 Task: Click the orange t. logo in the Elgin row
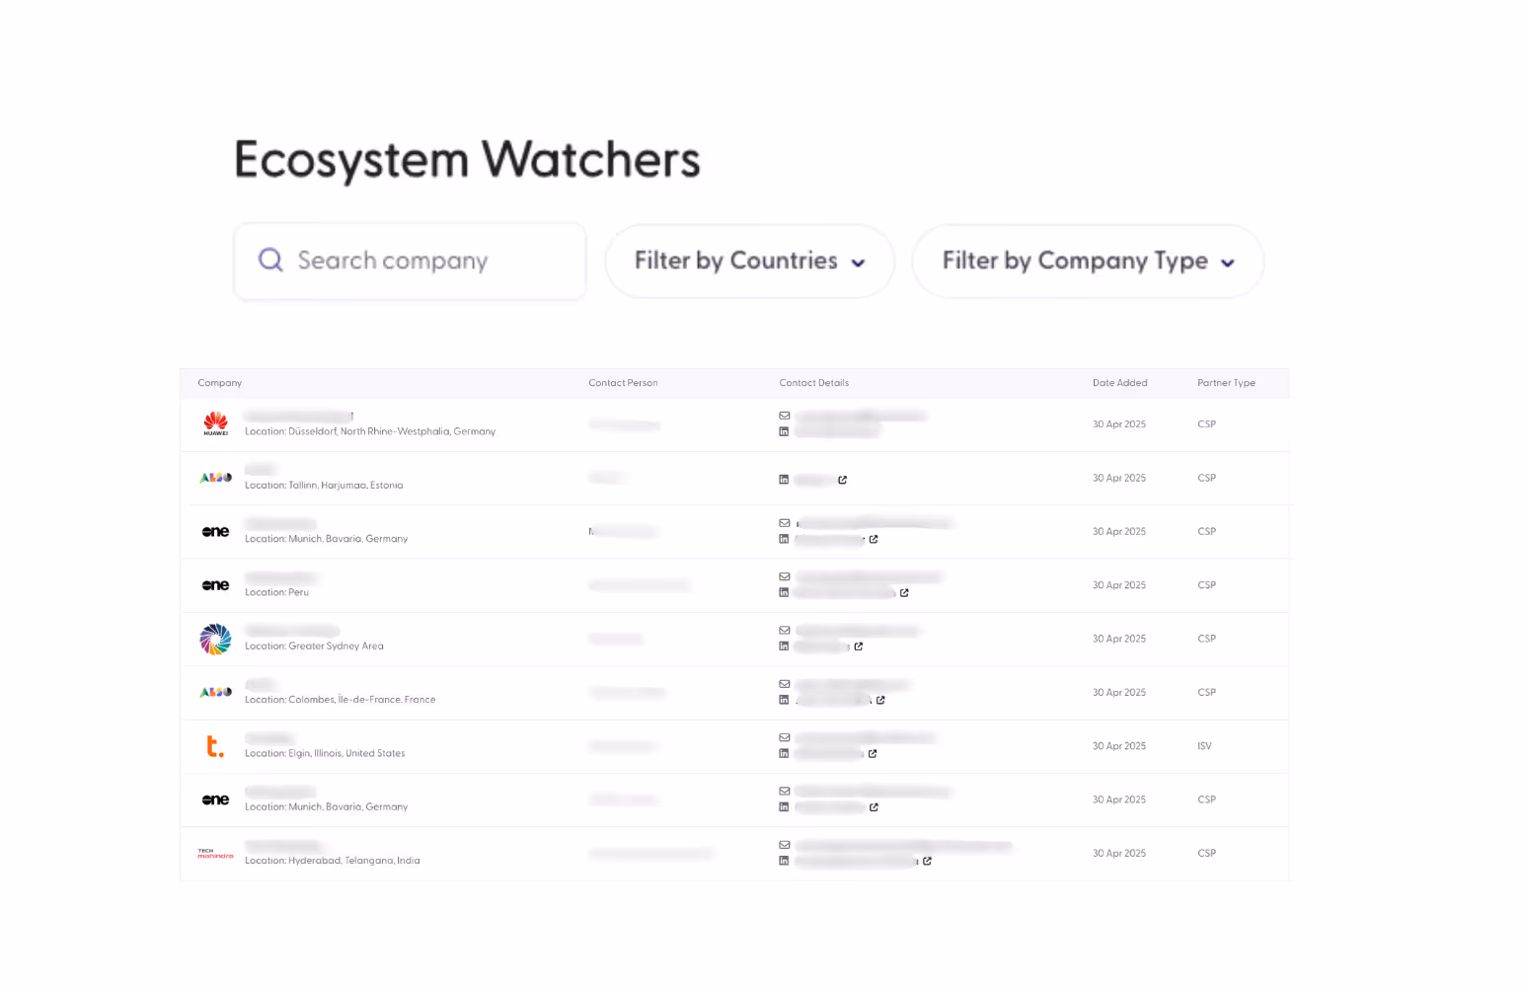pyautogui.click(x=214, y=746)
